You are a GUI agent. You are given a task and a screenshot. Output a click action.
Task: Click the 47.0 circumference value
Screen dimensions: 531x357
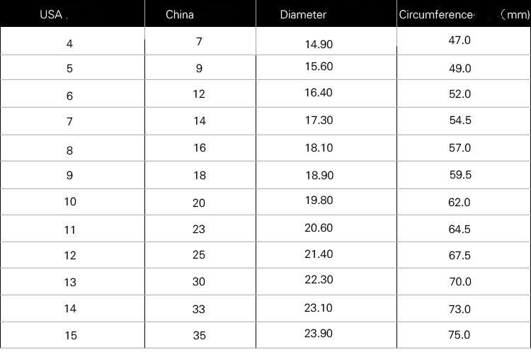click(x=459, y=41)
